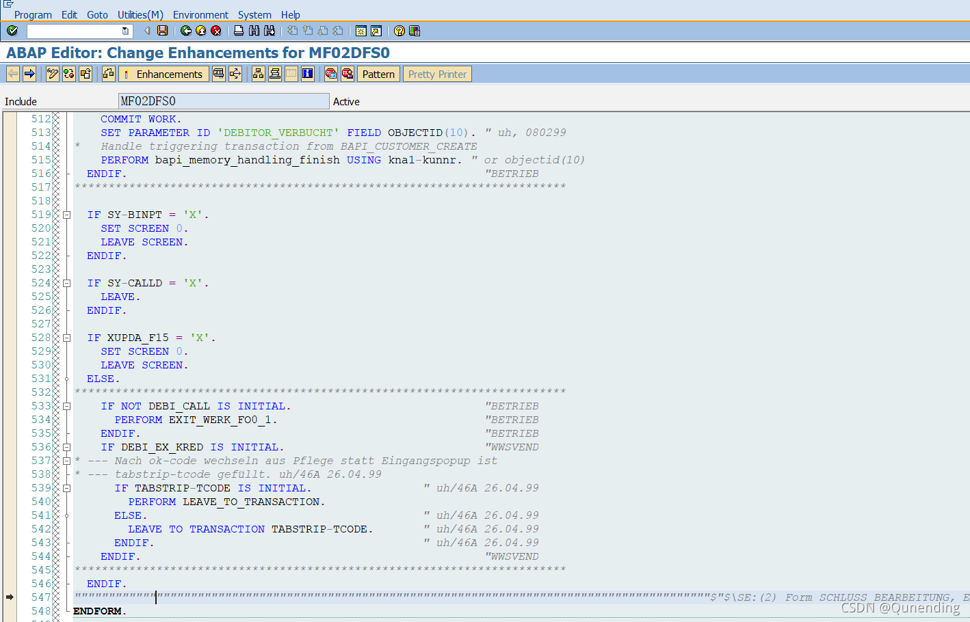
Task: Set a session breakpoint stop-sign icon
Action: tap(331, 74)
